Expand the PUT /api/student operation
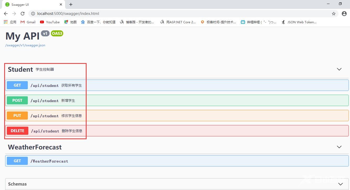 tap(177, 116)
